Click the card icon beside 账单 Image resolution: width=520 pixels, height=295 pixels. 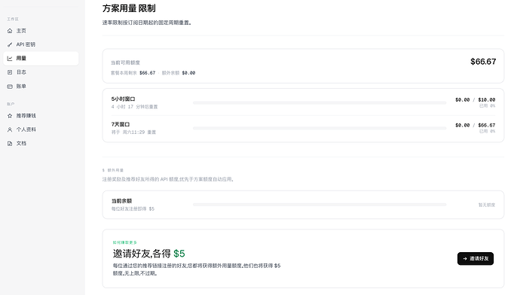tap(10, 87)
